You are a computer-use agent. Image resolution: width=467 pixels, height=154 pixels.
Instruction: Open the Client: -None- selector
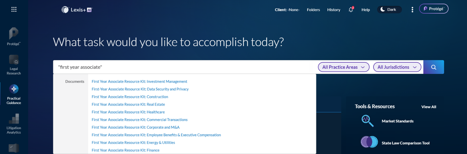287,10
